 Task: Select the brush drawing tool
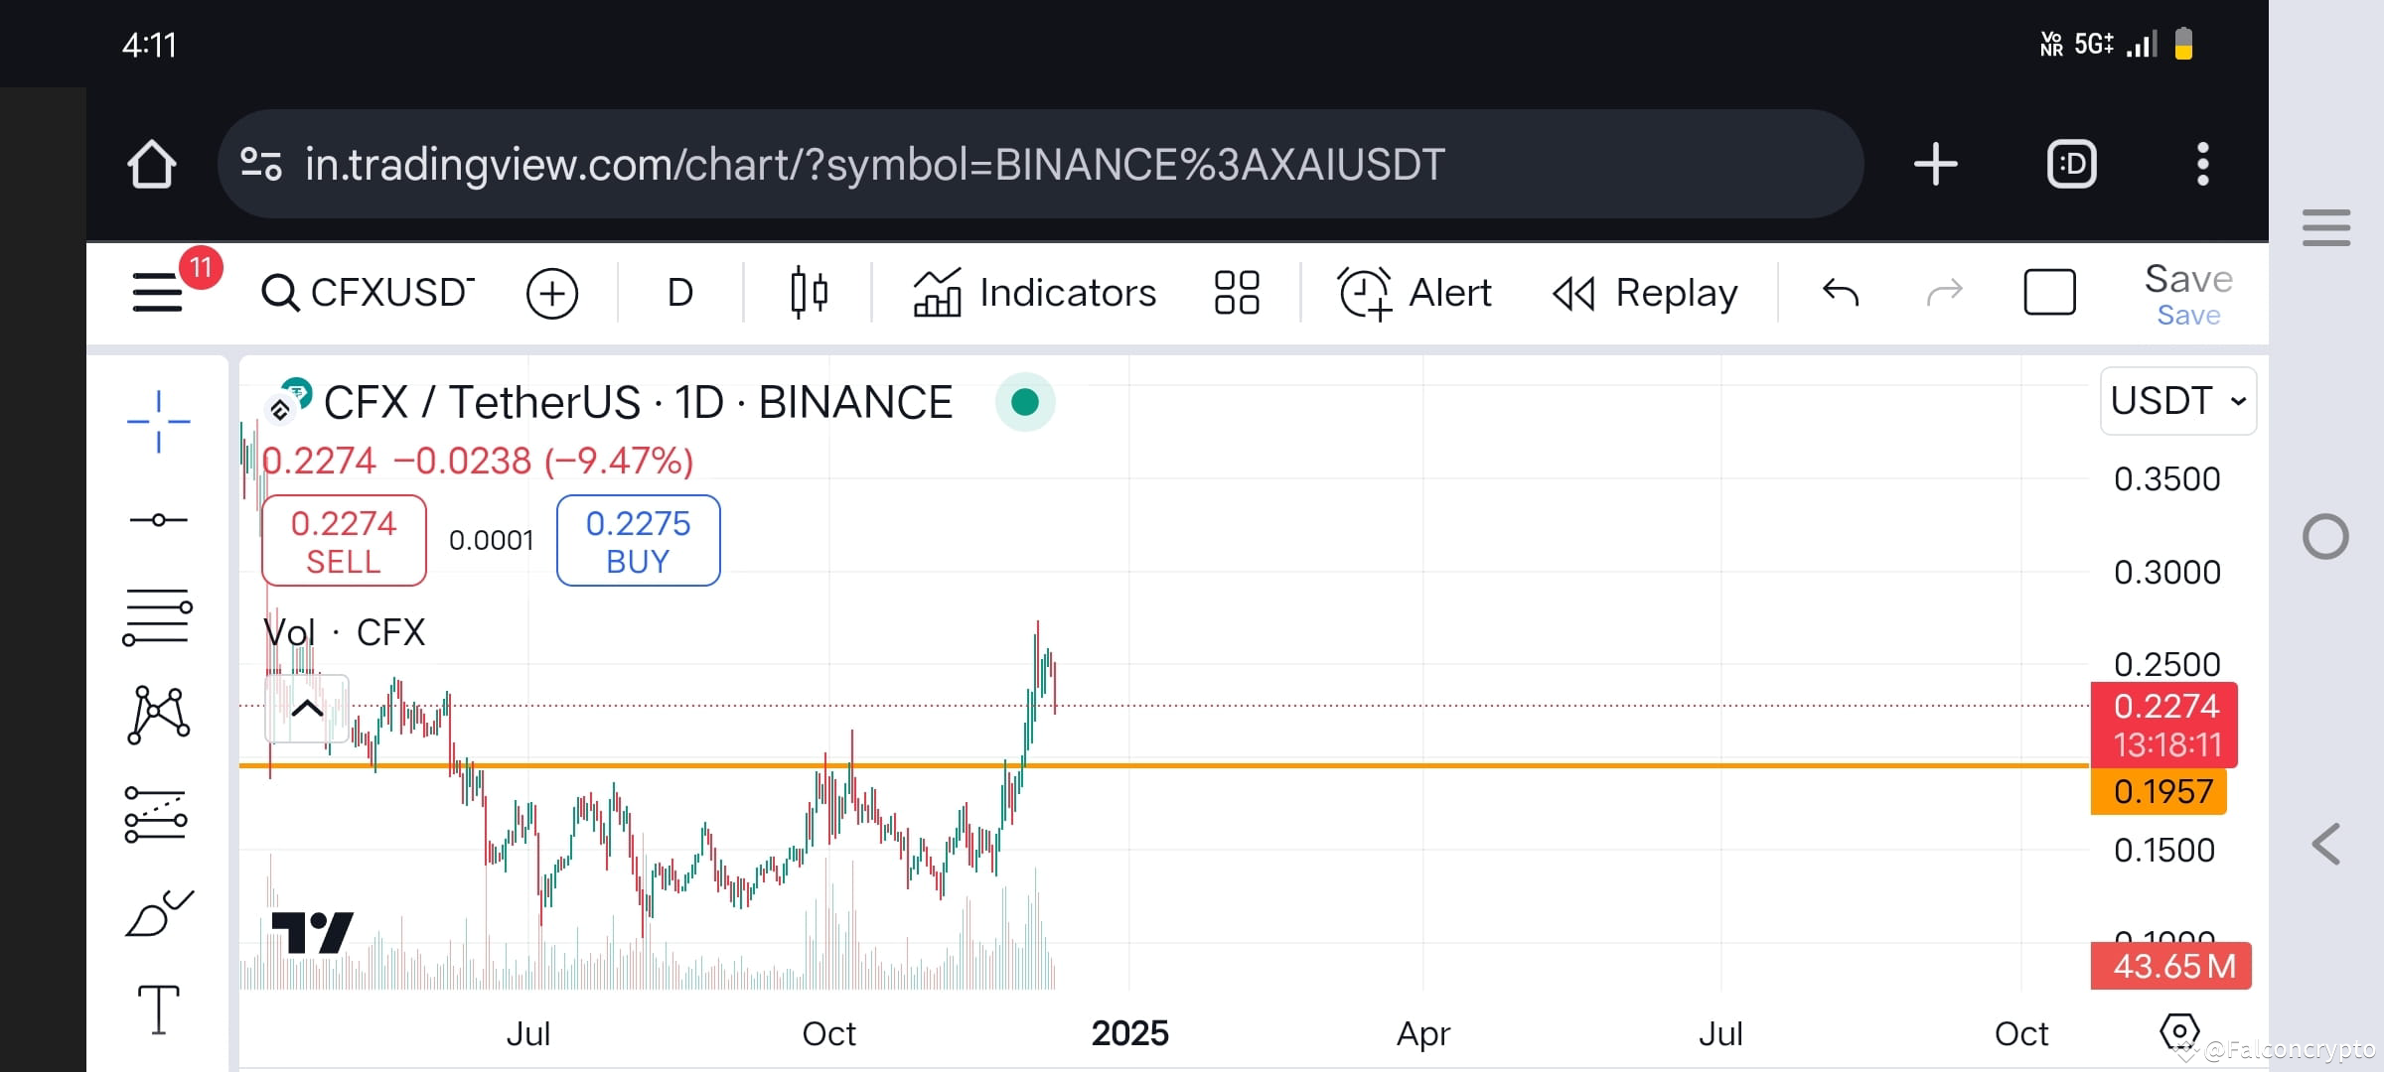(x=159, y=913)
